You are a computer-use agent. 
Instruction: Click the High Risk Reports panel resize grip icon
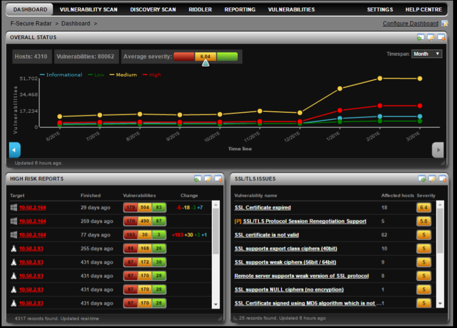click(220, 318)
